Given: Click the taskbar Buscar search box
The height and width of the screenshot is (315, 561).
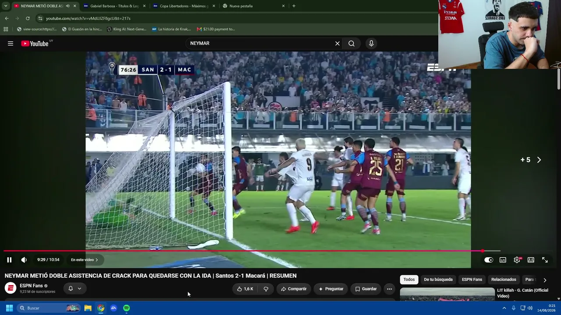Looking at the screenshot, I should (49, 308).
